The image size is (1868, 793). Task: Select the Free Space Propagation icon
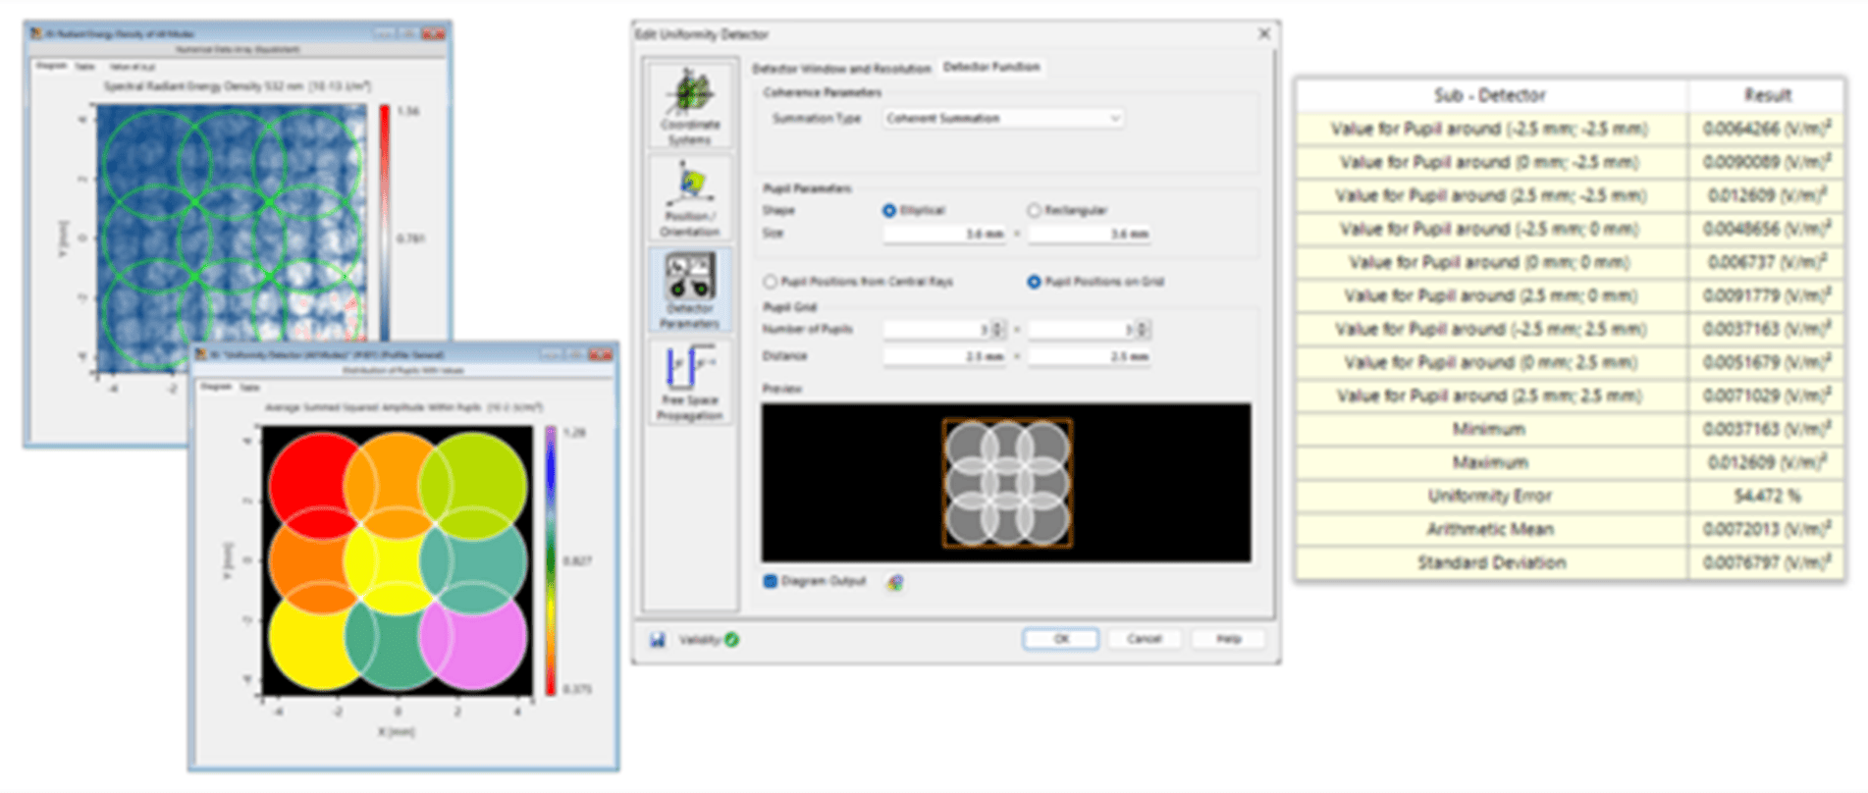point(690,382)
